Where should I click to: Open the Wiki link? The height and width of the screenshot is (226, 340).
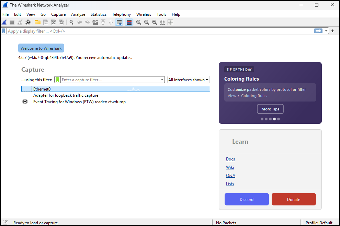230,167
